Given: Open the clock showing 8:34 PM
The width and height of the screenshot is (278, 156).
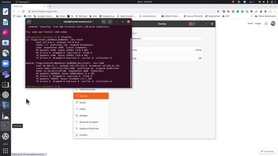Looking at the screenshot, I should 145,2.
